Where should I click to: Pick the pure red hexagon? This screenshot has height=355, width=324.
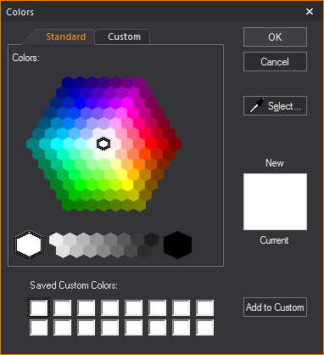coord(151,144)
